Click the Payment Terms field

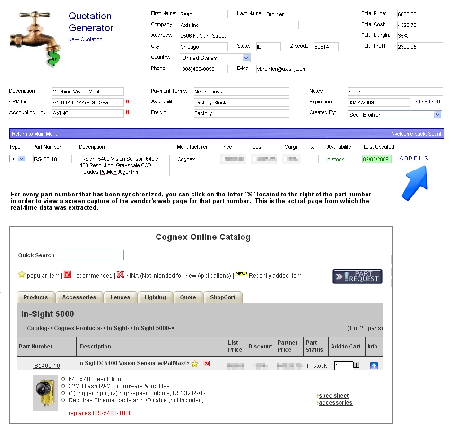242,92
